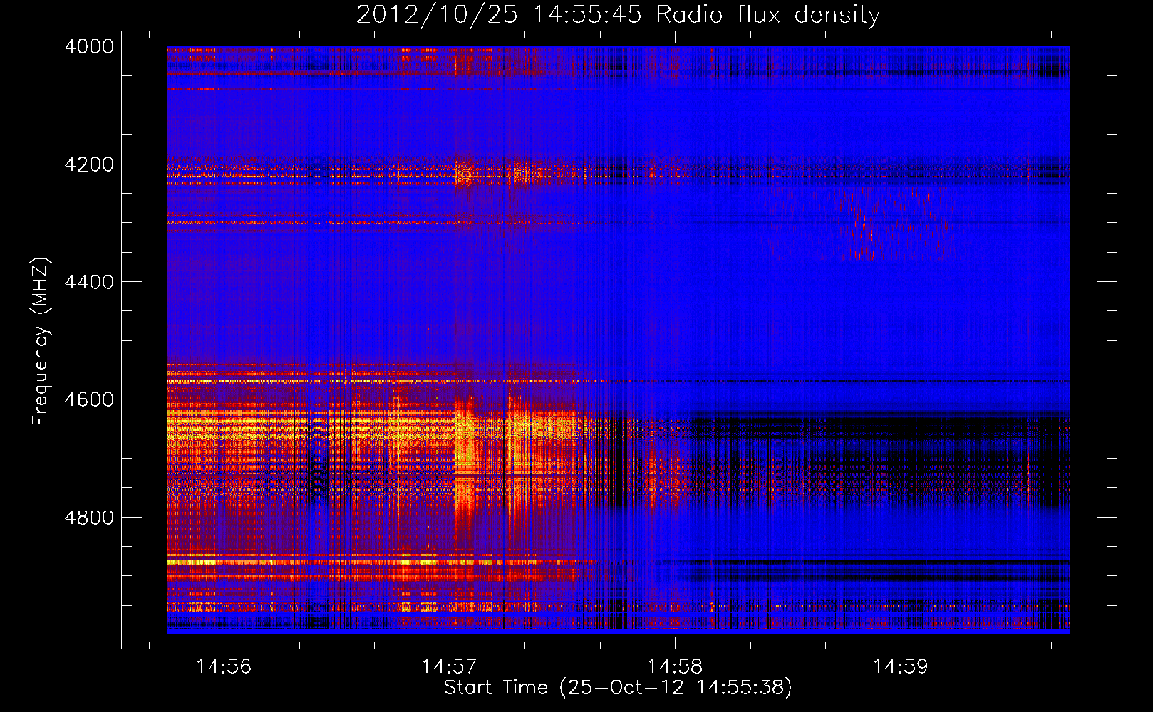Click the '14:58' time axis label
The height and width of the screenshot is (712, 1153).
tap(675, 667)
